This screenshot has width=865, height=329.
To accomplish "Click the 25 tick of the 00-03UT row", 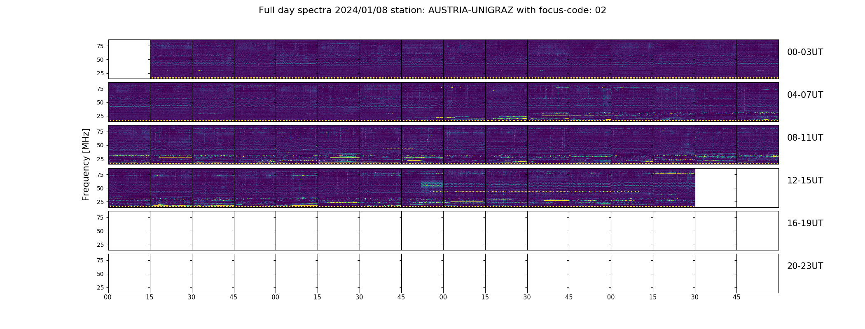I will click(100, 73).
